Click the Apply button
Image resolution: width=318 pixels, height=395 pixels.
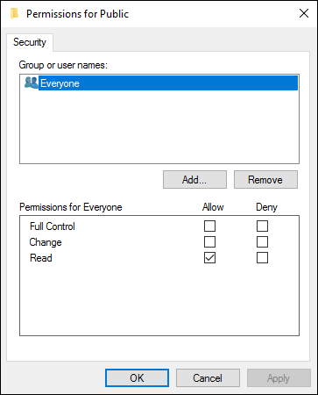[x=279, y=378]
